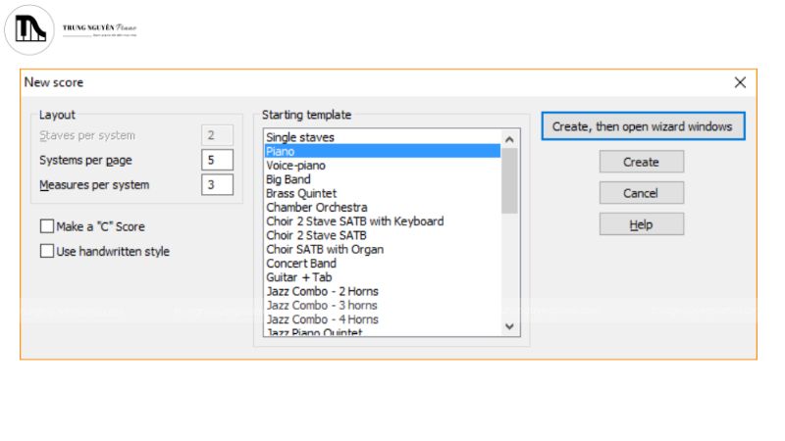Close the New score dialog

741,83
